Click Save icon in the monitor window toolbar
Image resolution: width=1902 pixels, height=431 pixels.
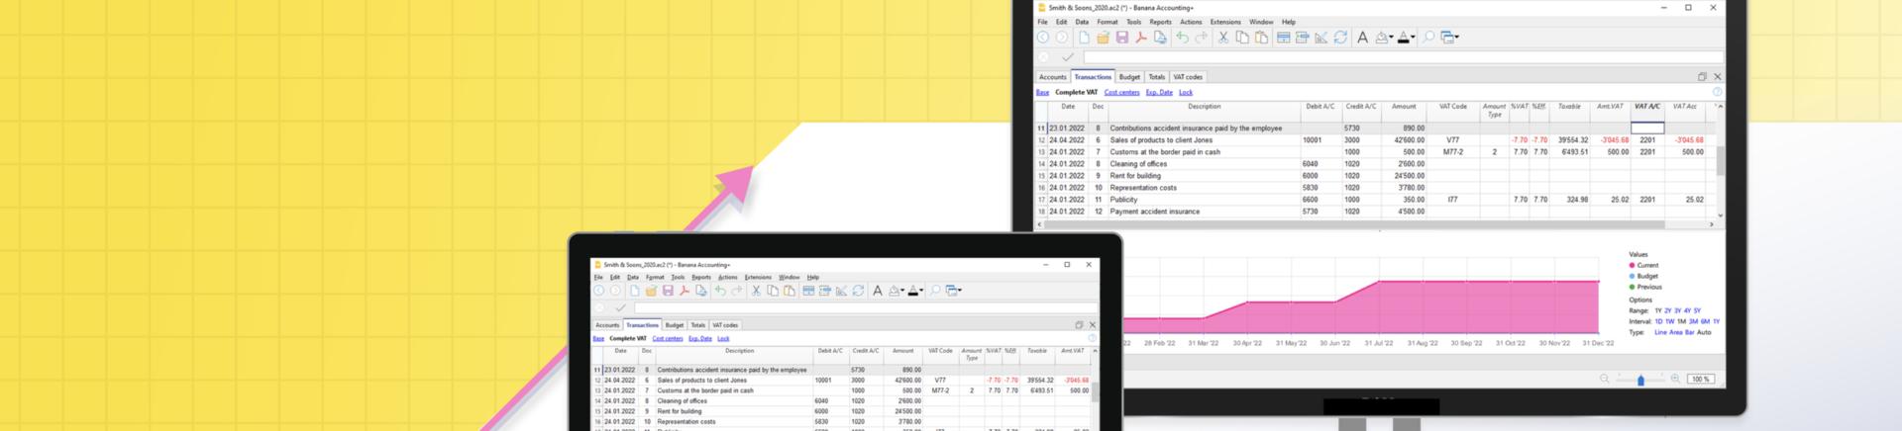pyautogui.click(x=1121, y=38)
